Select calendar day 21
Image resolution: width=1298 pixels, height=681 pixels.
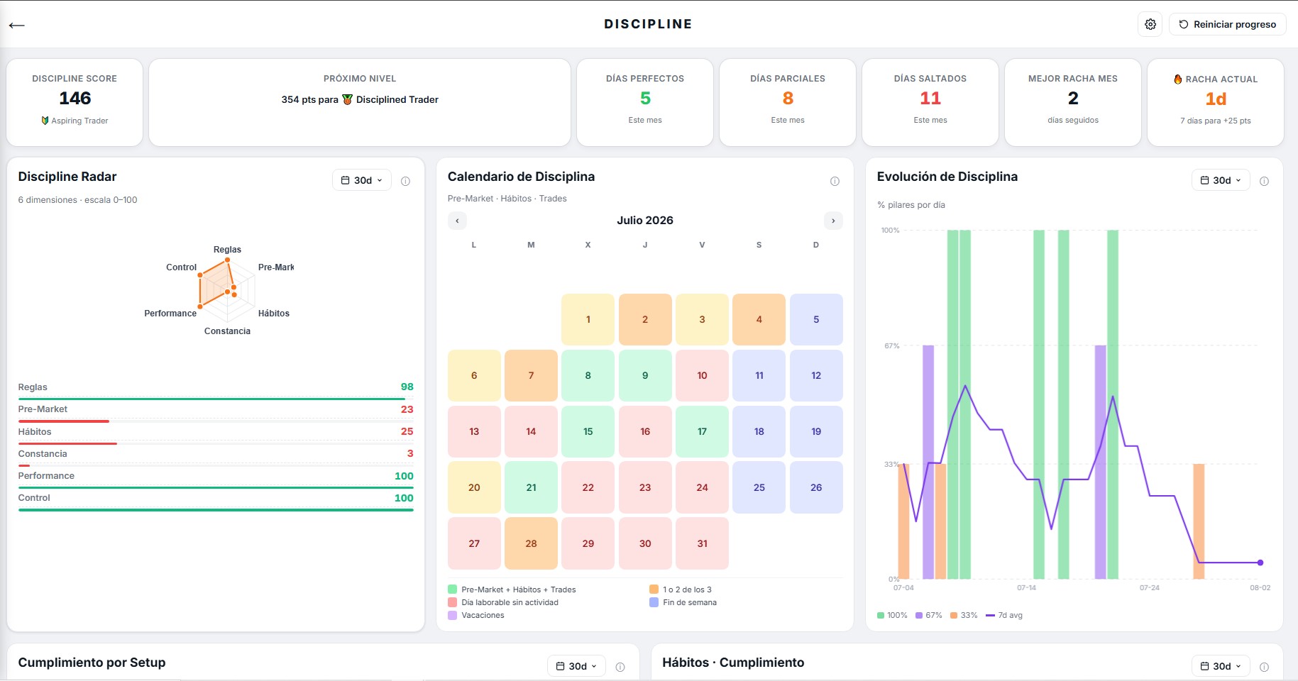pyautogui.click(x=531, y=487)
